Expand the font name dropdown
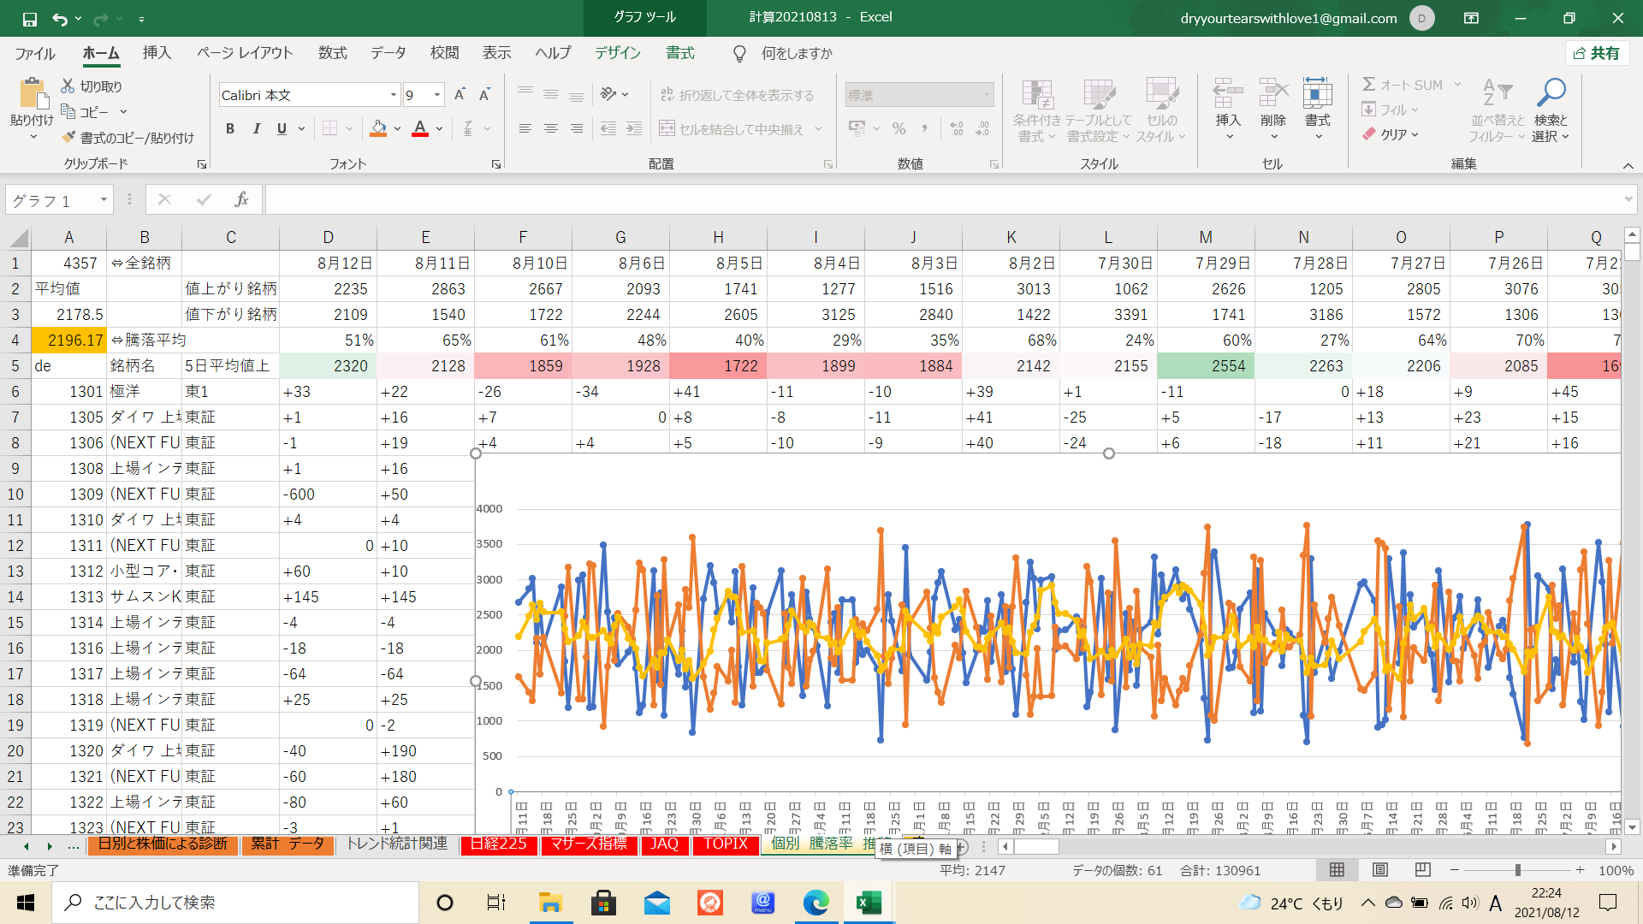This screenshot has width=1643, height=924. tap(394, 95)
